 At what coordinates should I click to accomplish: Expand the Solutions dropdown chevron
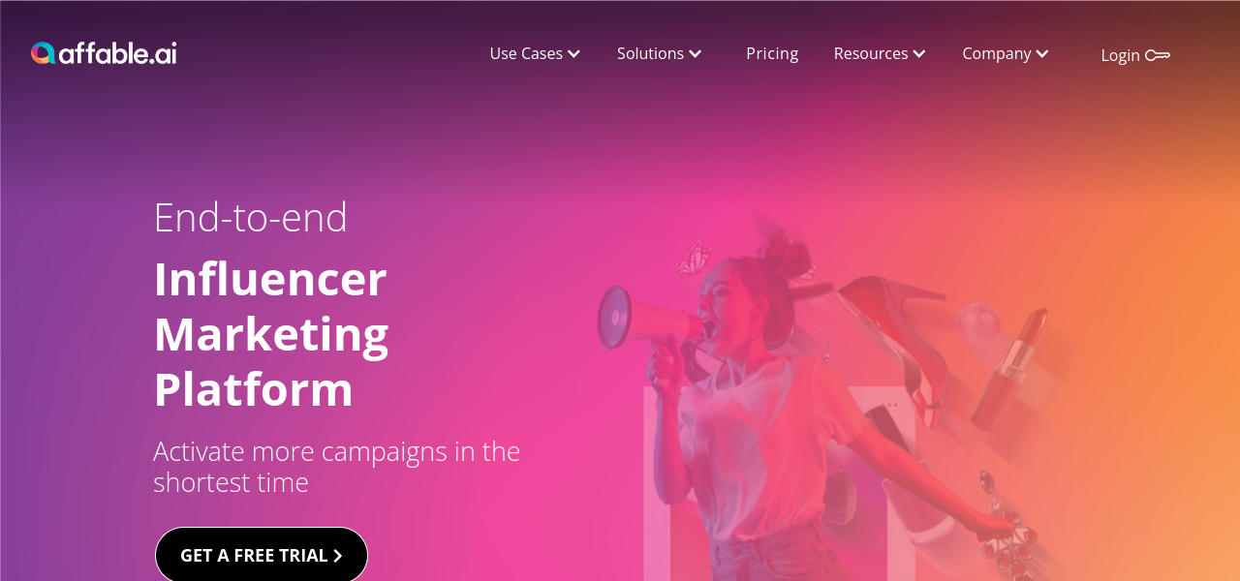coord(695,54)
